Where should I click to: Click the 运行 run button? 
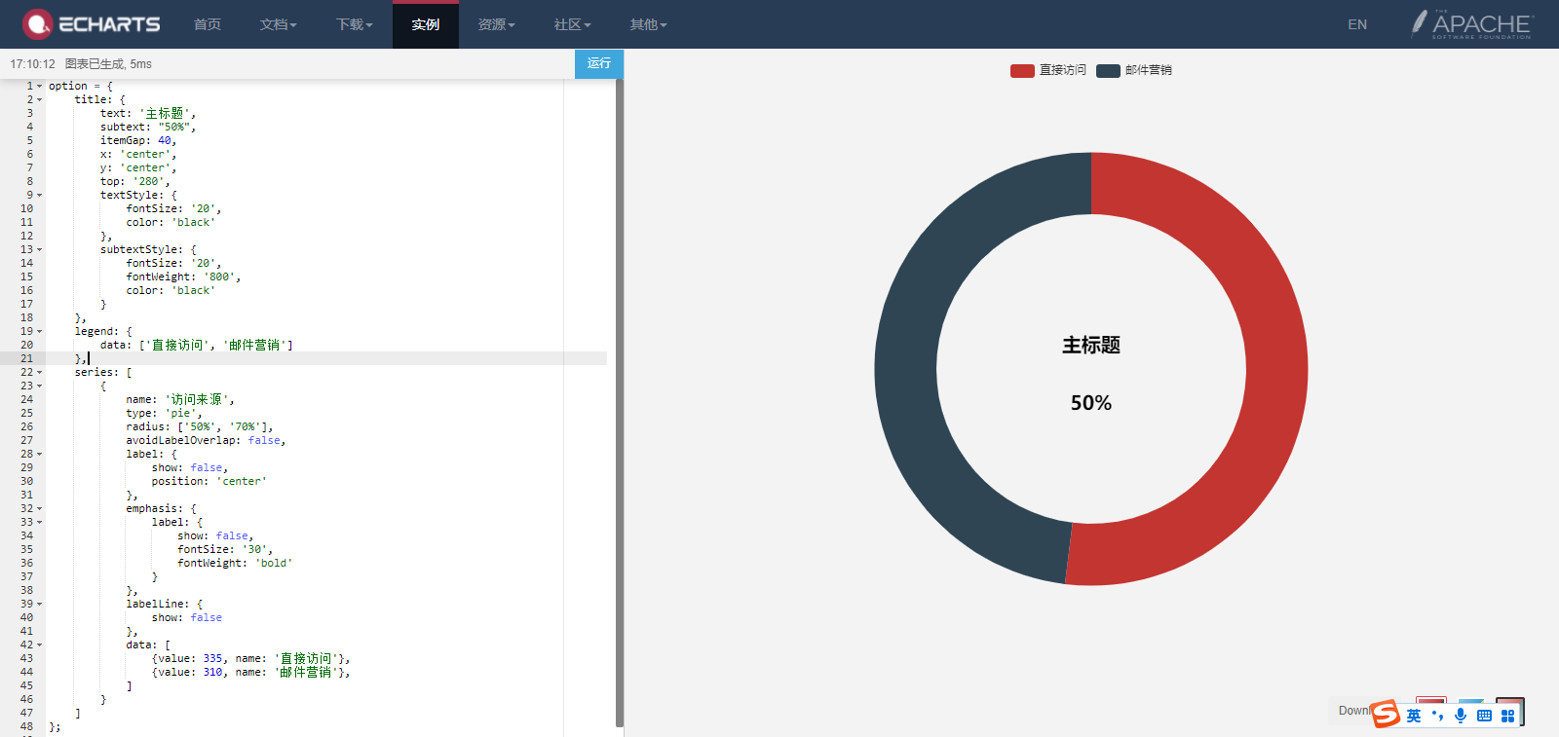599,63
